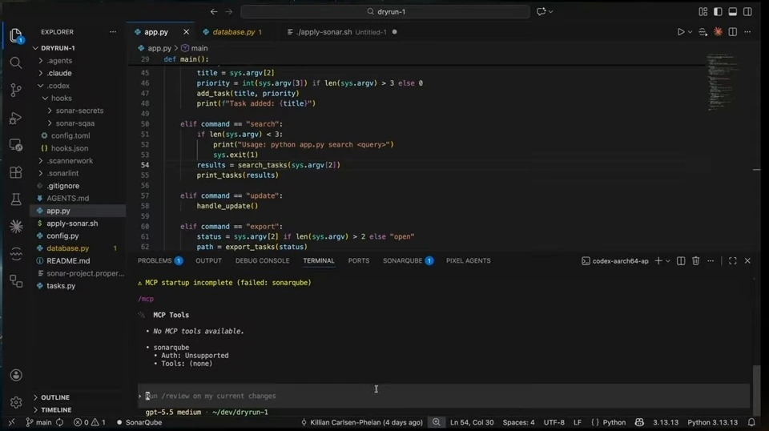Expand the .agents folder

click(59, 61)
